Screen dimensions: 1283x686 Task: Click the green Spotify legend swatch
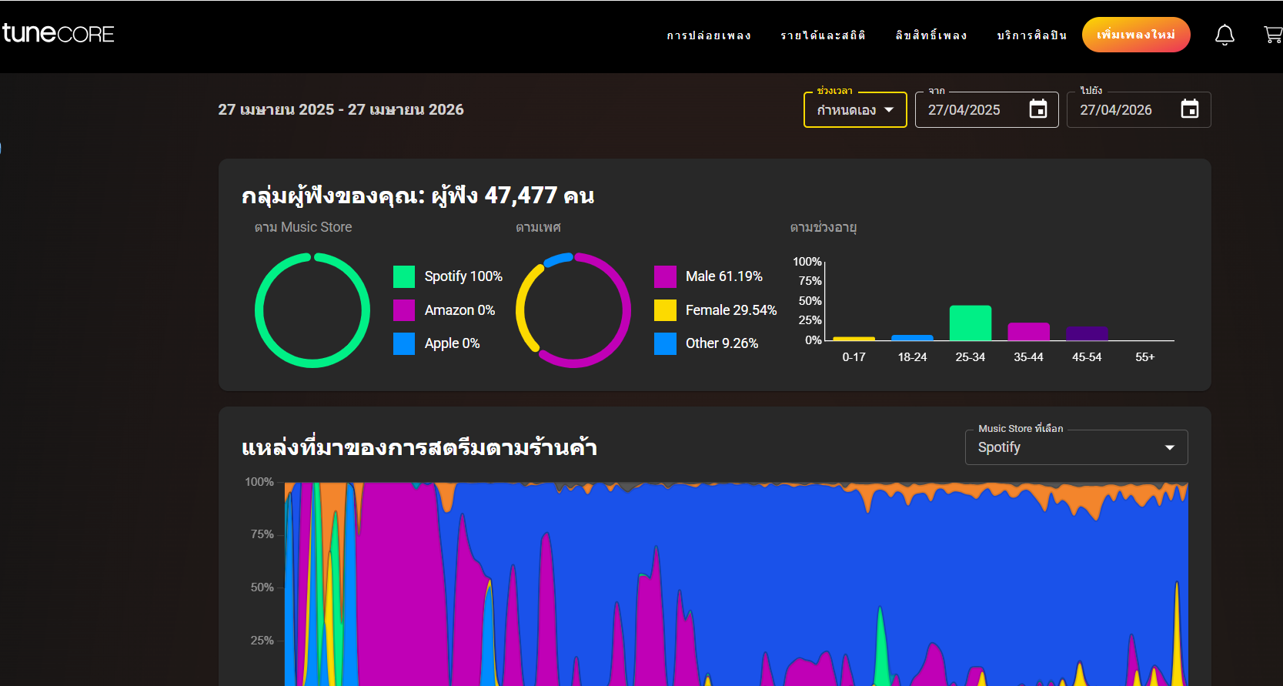404,276
